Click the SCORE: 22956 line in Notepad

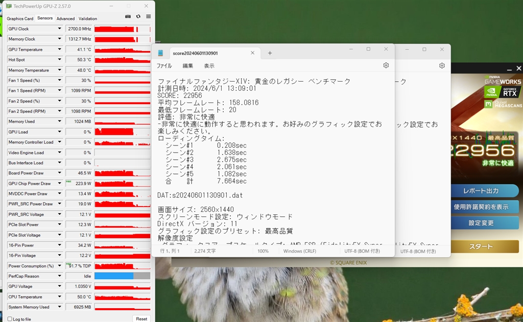coord(179,95)
